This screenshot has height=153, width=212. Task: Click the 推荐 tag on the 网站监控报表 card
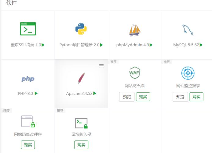166,62
